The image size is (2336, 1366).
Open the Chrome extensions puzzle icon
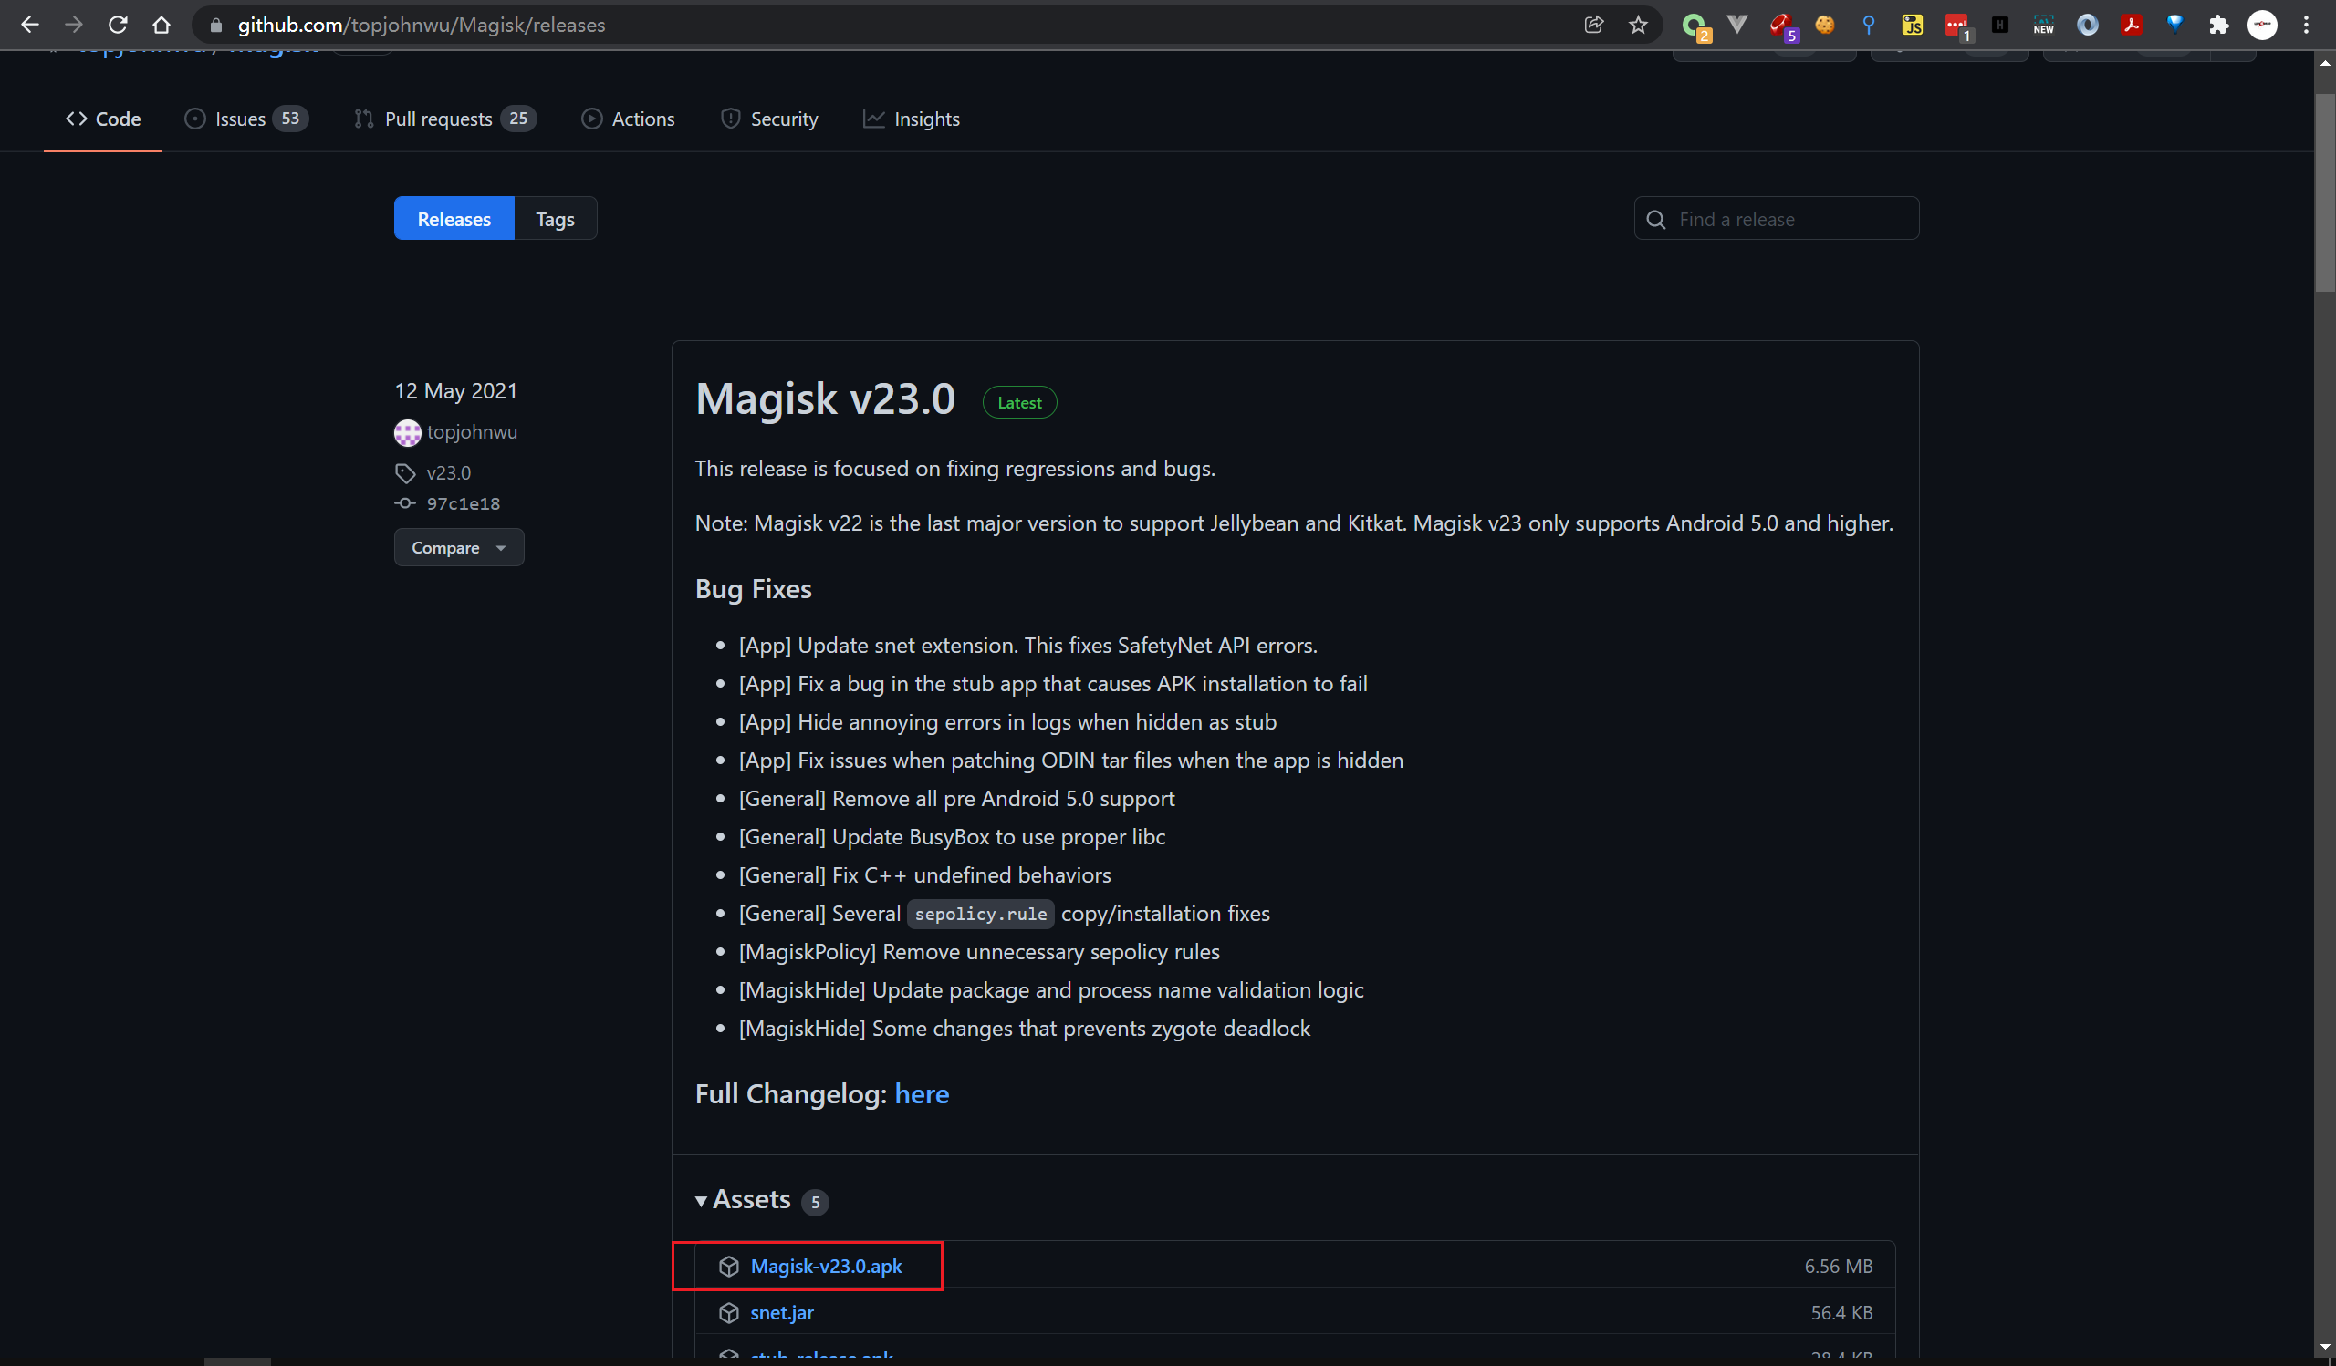(x=2218, y=25)
